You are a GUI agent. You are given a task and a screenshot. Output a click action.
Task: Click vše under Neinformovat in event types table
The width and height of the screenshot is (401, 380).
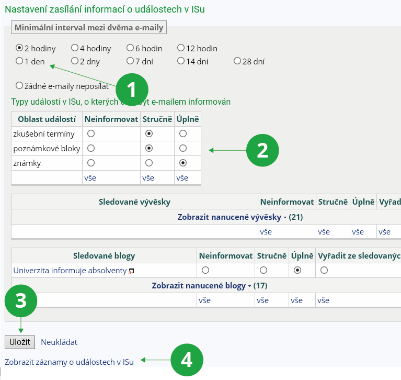tap(90, 178)
